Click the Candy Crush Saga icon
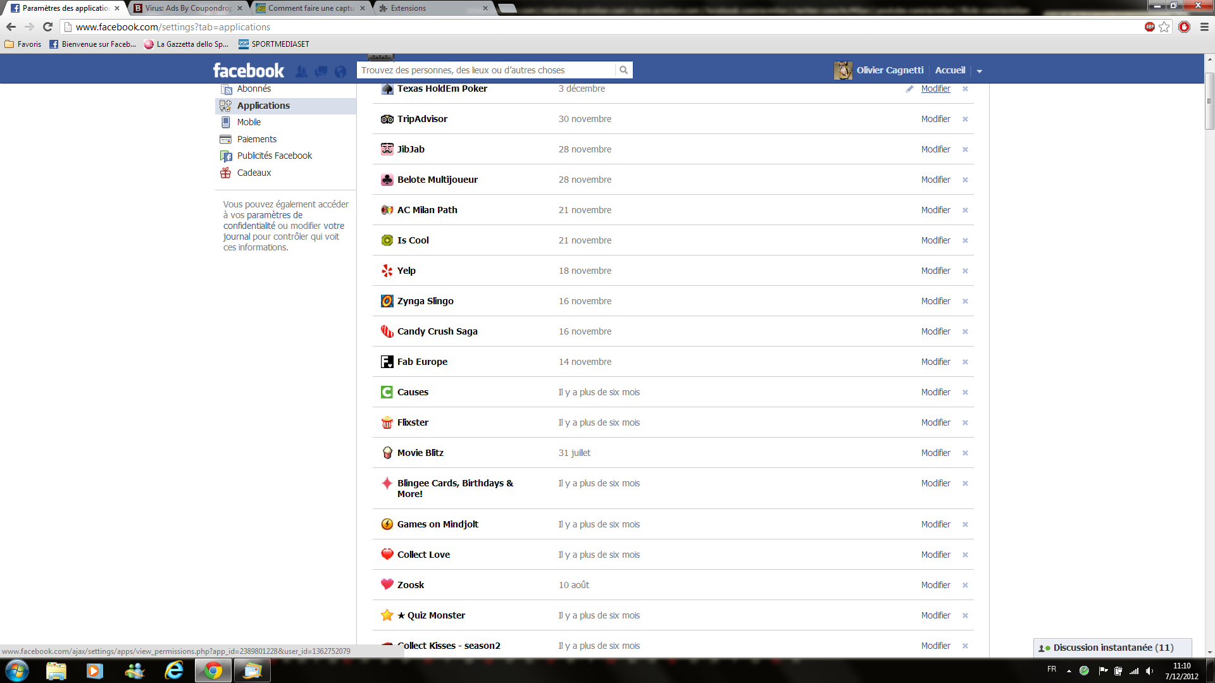The height and width of the screenshot is (683, 1215). pos(387,331)
